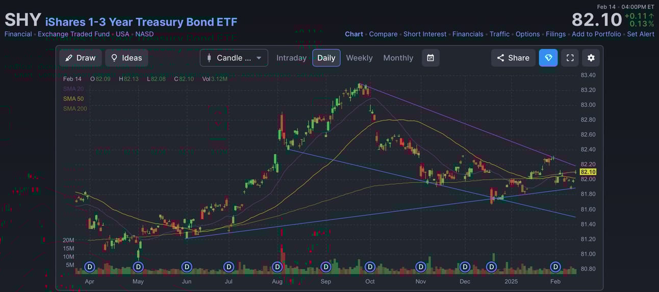Click the blue diamond premium icon
This screenshot has width=659, height=292.
(x=548, y=58)
